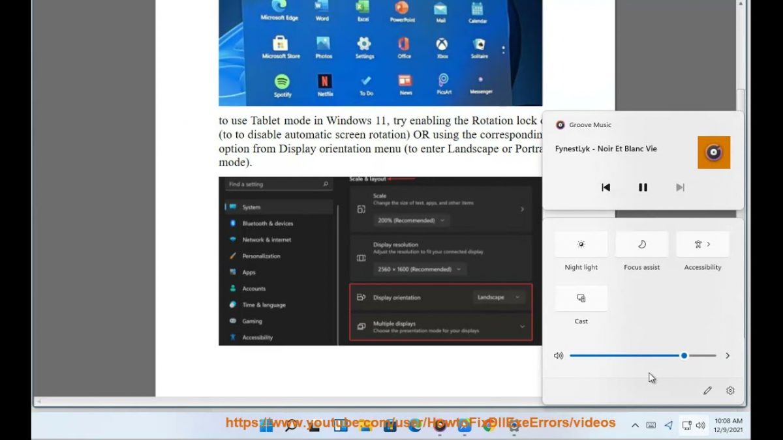This screenshot has width=783, height=440.
Task: Mute audio using the speaker icon
Action: pos(559,355)
